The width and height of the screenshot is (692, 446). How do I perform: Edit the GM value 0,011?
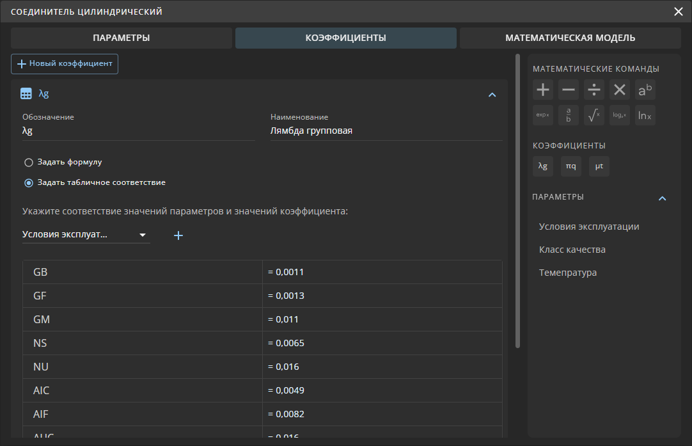point(382,319)
